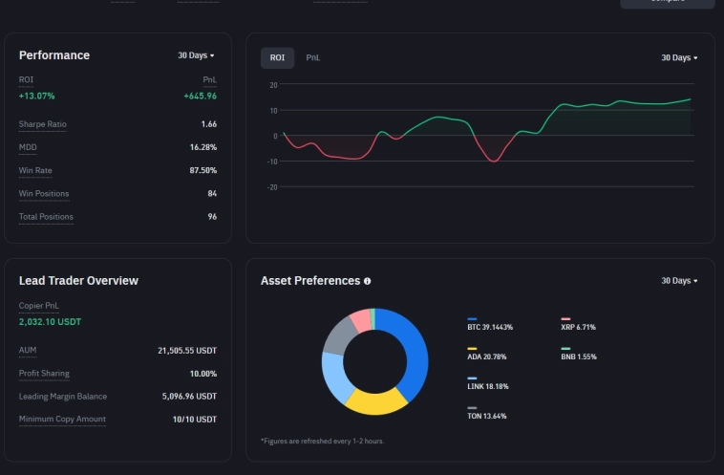Image resolution: width=724 pixels, height=475 pixels.
Task: Click the yellow ADA donut segment
Action: tap(374, 401)
